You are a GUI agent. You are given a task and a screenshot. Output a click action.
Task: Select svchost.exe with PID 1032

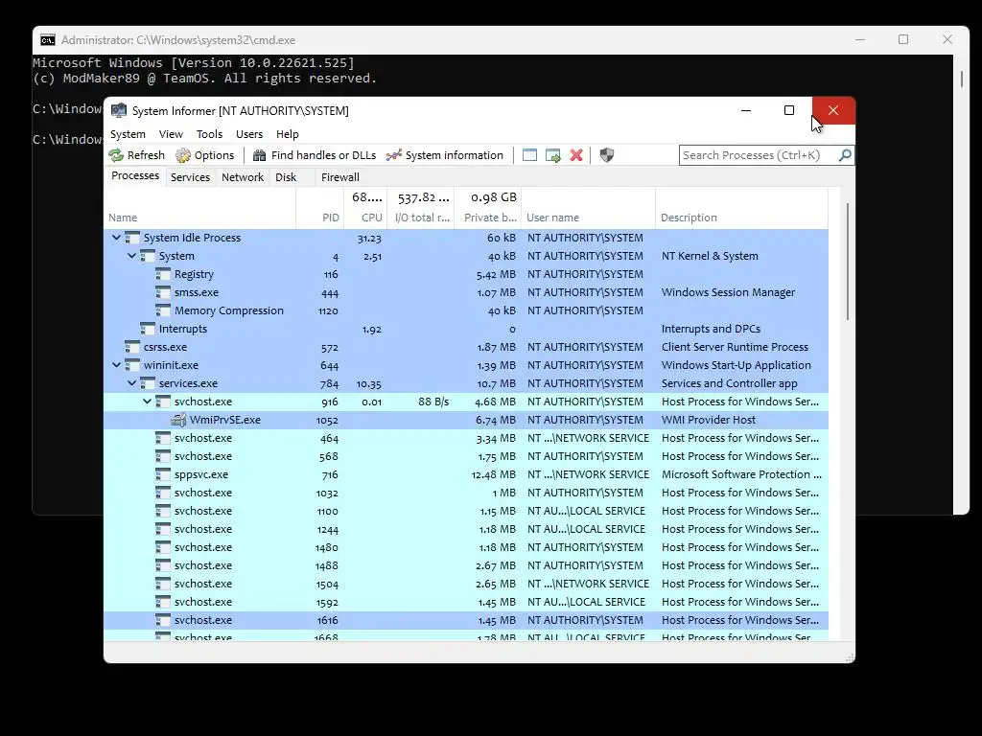point(466,493)
